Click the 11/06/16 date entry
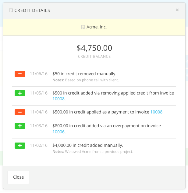The height and width of the screenshot is (193, 188). [39, 74]
